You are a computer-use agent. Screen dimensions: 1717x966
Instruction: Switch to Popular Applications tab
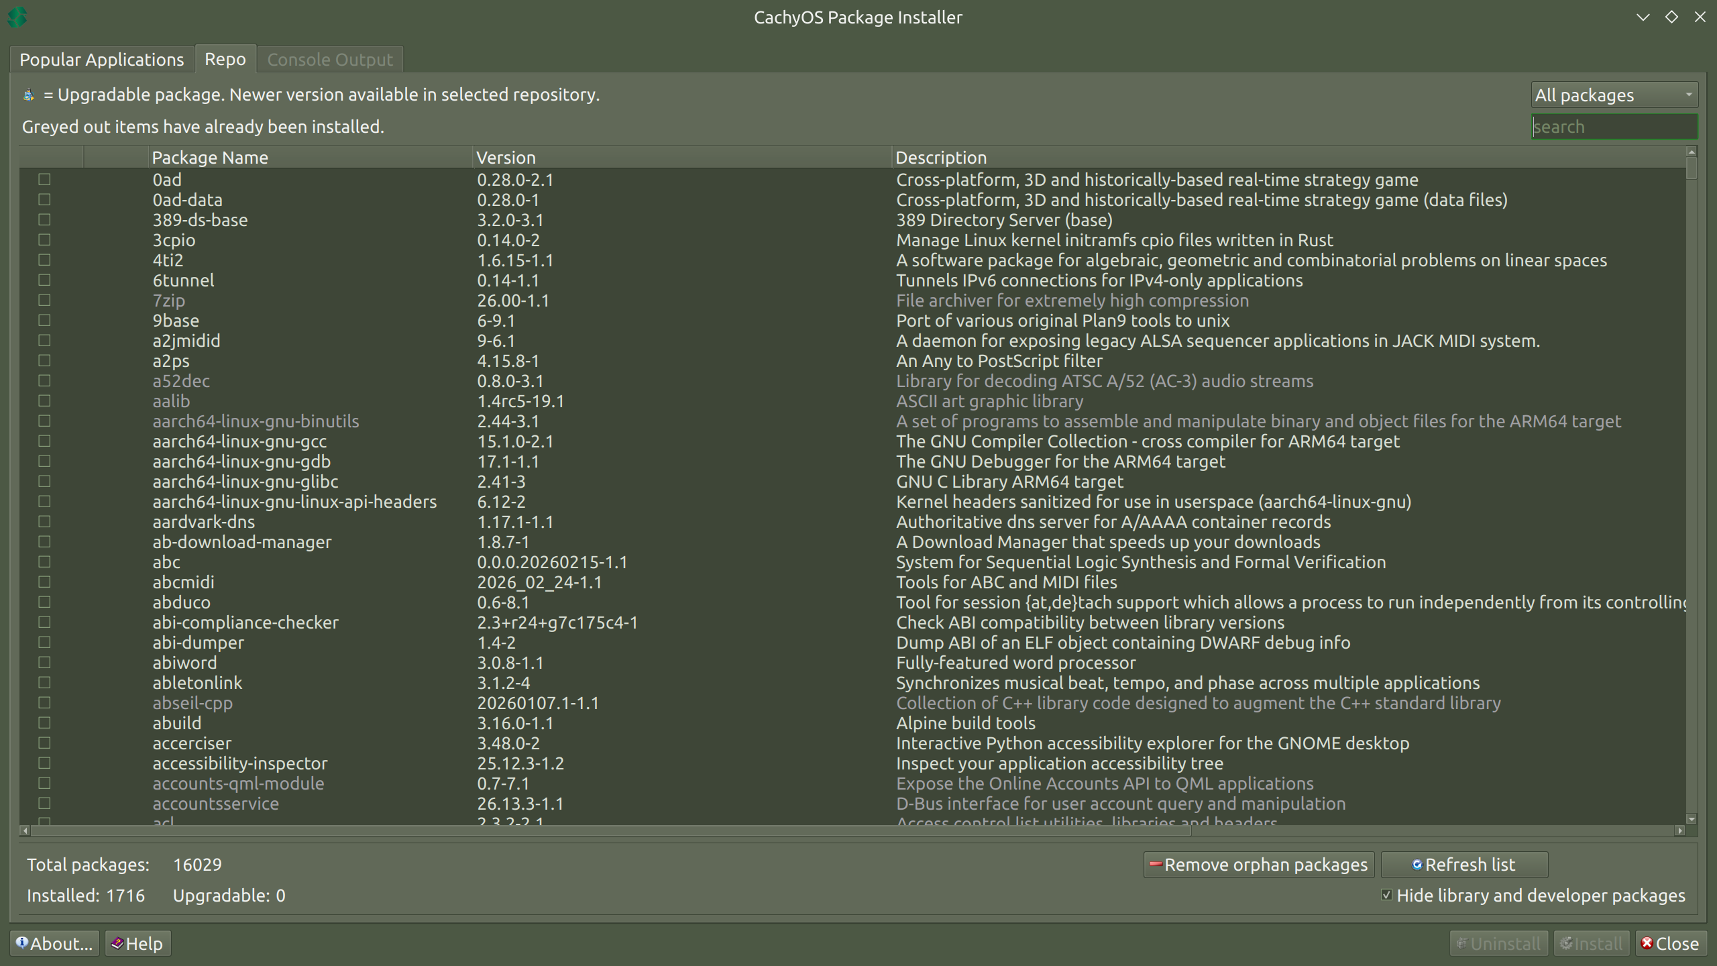[102, 60]
